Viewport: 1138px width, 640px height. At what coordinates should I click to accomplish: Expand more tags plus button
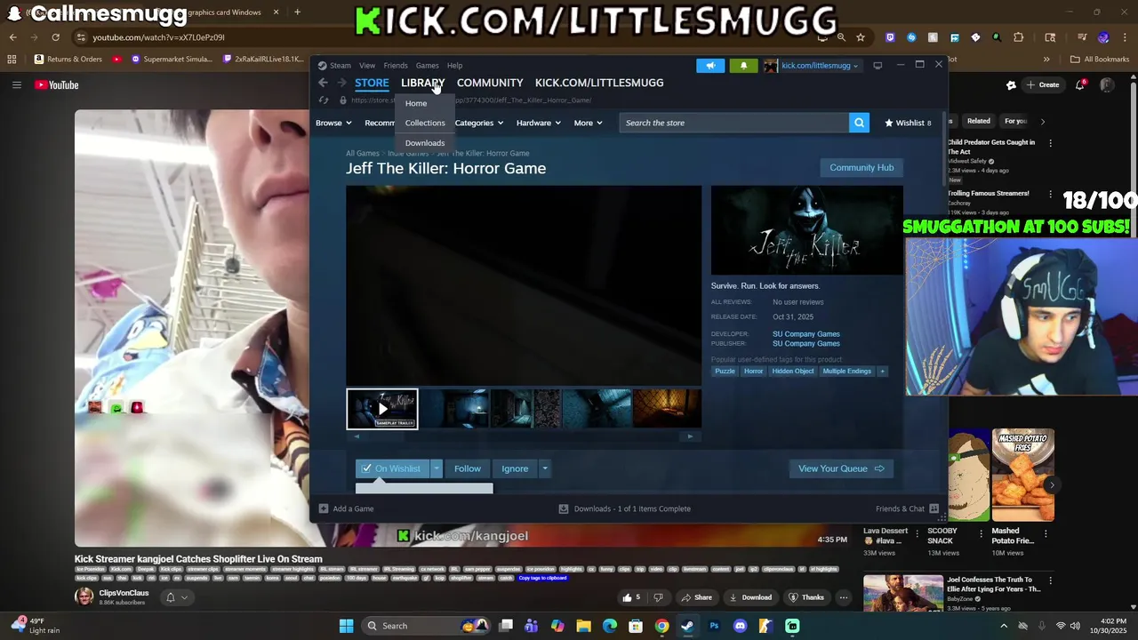pos(882,371)
